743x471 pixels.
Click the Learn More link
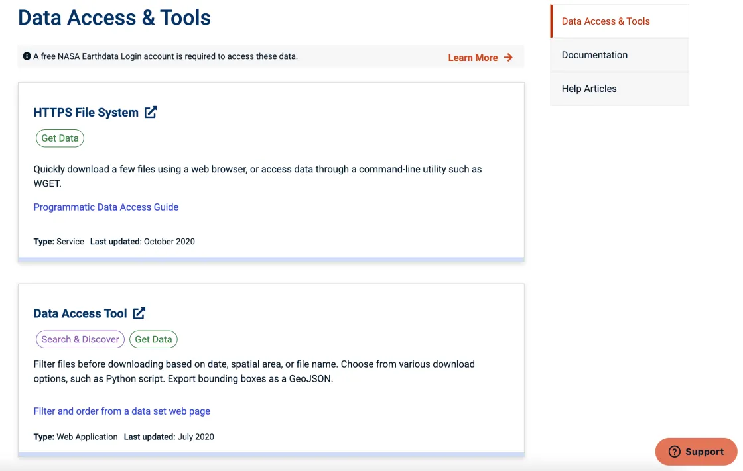(x=473, y=58)
